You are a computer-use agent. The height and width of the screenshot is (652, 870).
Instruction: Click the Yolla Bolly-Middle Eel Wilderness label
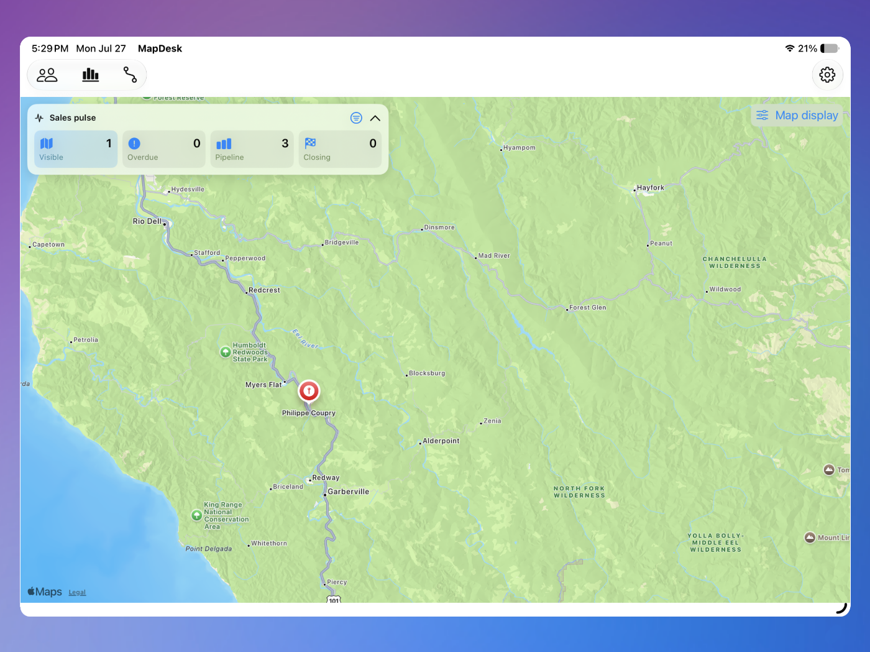pyautogui.click(x=716, y=543)
